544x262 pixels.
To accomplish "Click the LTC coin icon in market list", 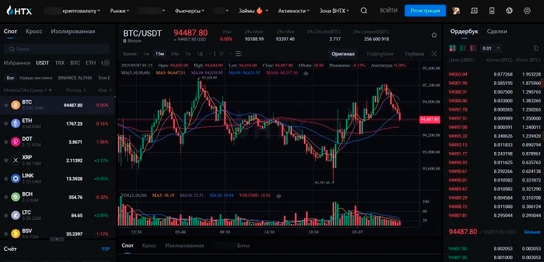I will (x=15, y=215).
